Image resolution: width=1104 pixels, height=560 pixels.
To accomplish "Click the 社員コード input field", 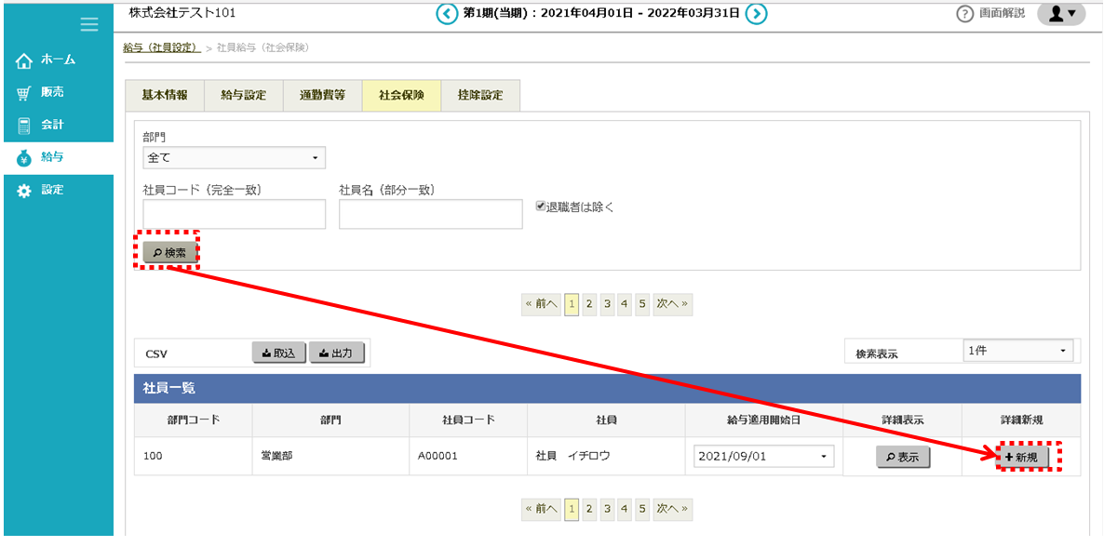I will pyautogui.click(x=234, y=214).
